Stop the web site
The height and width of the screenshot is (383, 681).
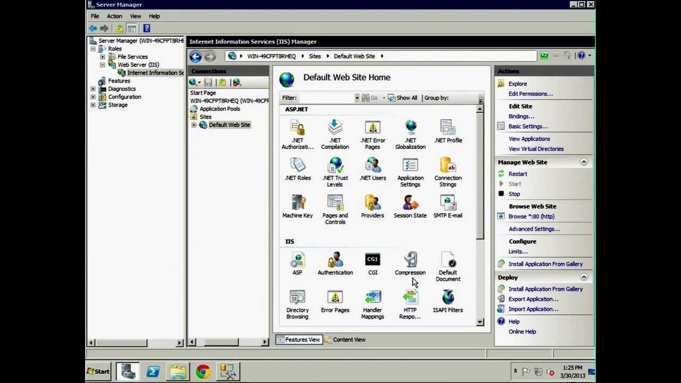[514, 194]
